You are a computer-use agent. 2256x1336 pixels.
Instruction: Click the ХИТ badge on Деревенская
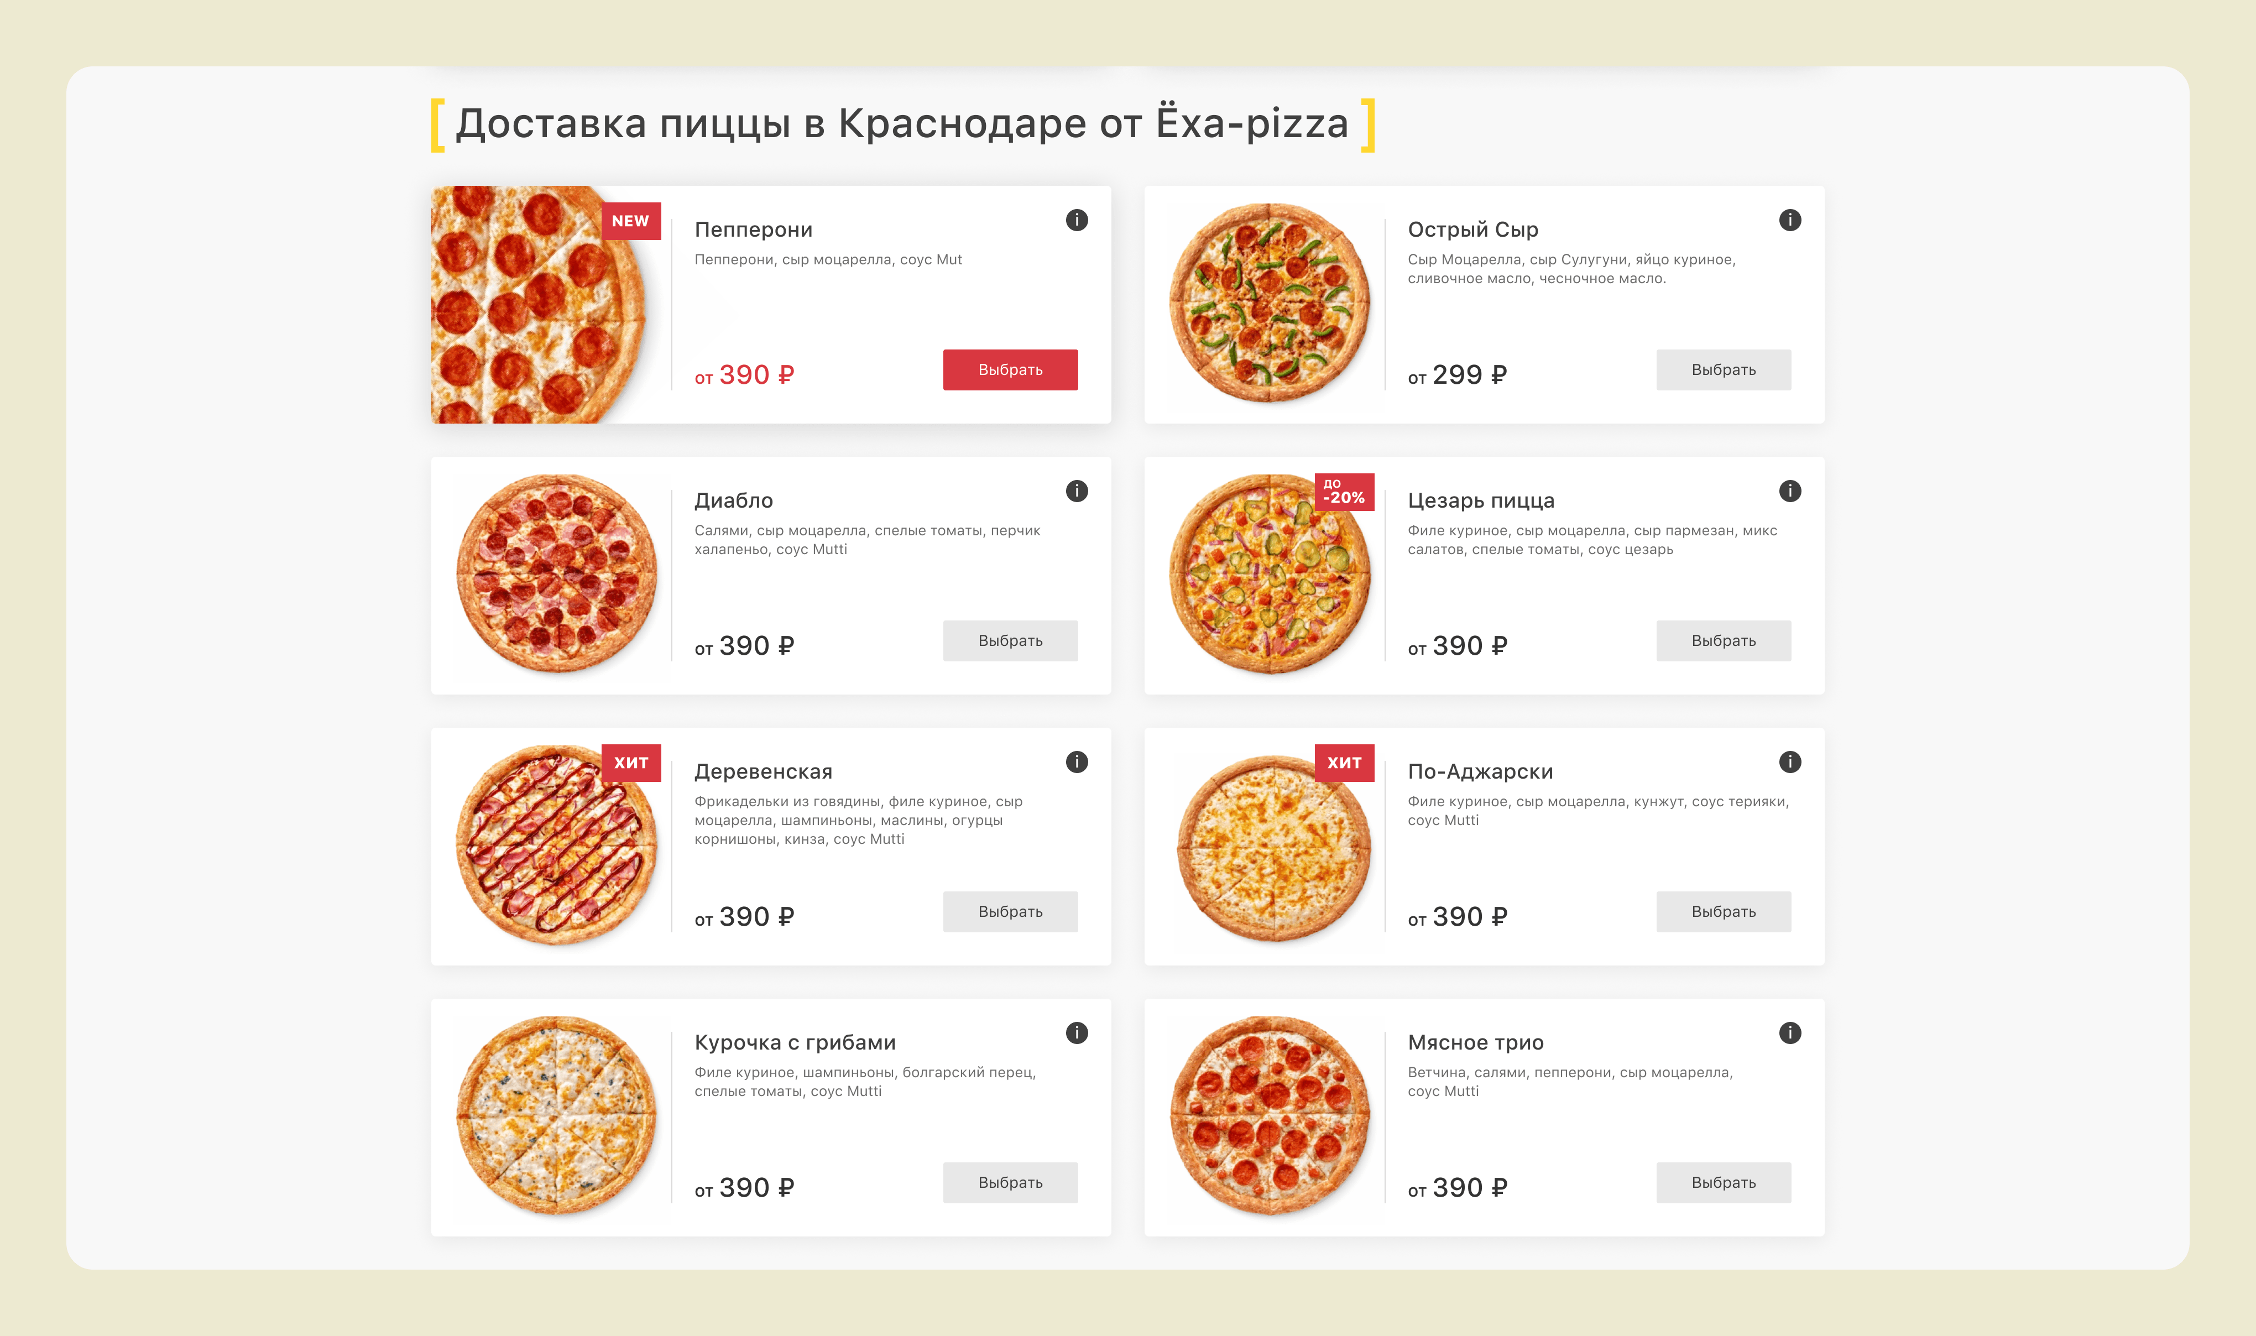(631, 763)
